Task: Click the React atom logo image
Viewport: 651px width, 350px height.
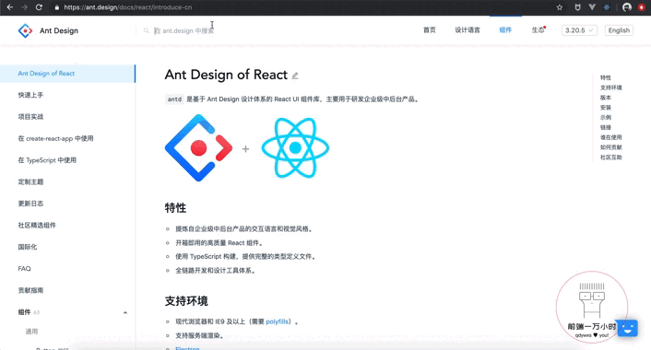Action: tap(295, 147)
